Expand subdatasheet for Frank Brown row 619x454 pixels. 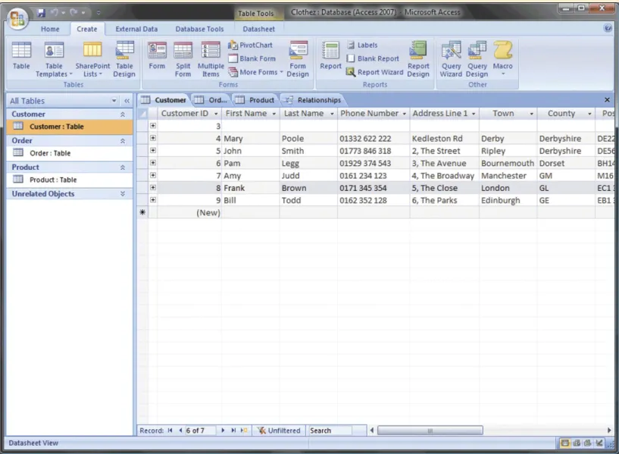[153, 187]
